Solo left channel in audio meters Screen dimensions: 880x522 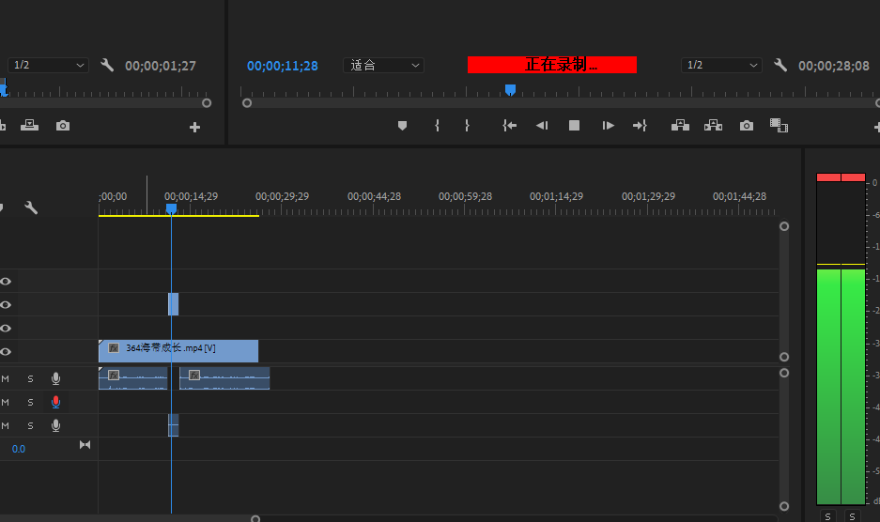click(x=827, y=516)
